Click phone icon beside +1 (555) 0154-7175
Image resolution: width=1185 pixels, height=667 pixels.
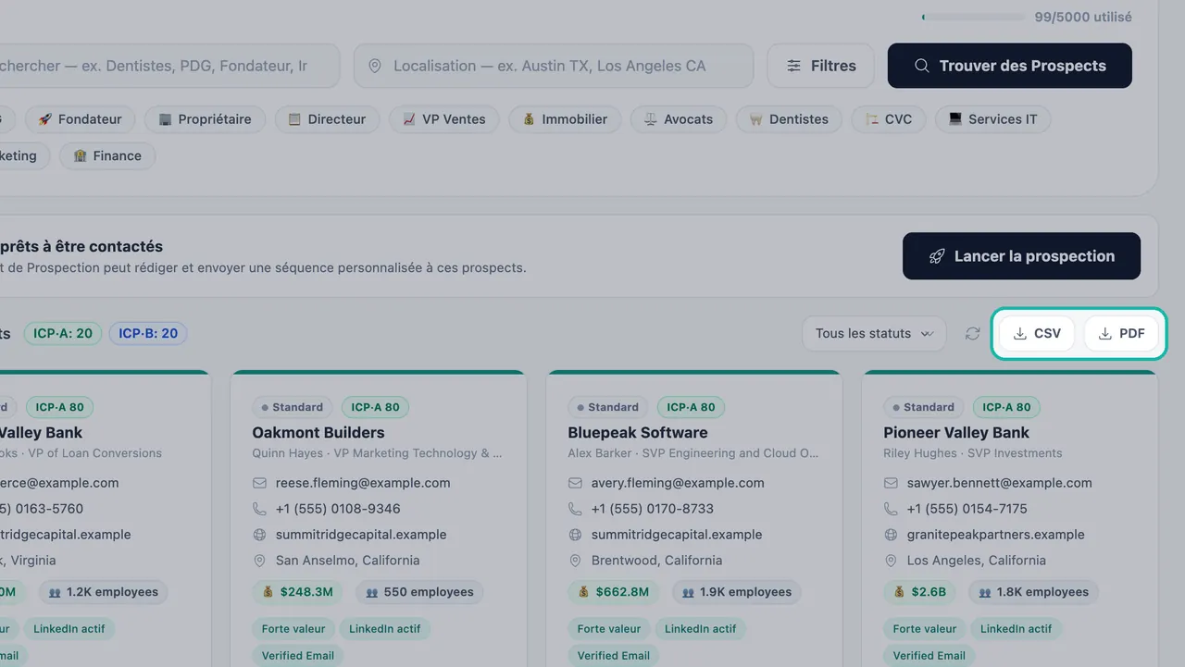tap(891, 509)
